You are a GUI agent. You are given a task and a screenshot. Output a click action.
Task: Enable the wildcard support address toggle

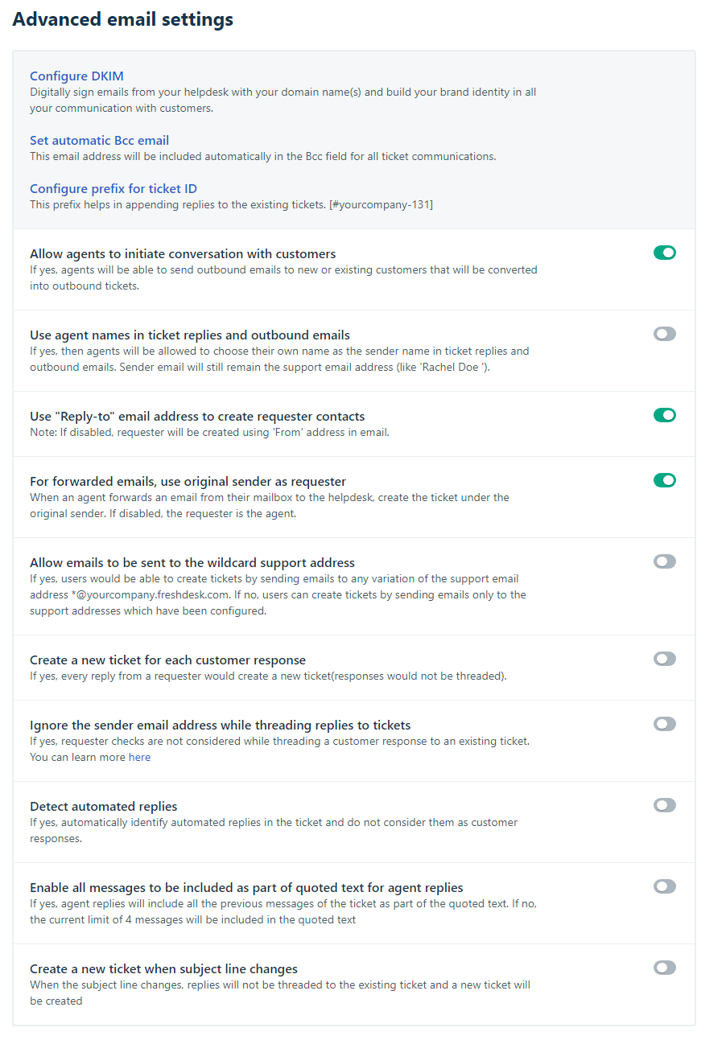(664, 562)
